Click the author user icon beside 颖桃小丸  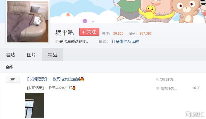tap(157, 79)
